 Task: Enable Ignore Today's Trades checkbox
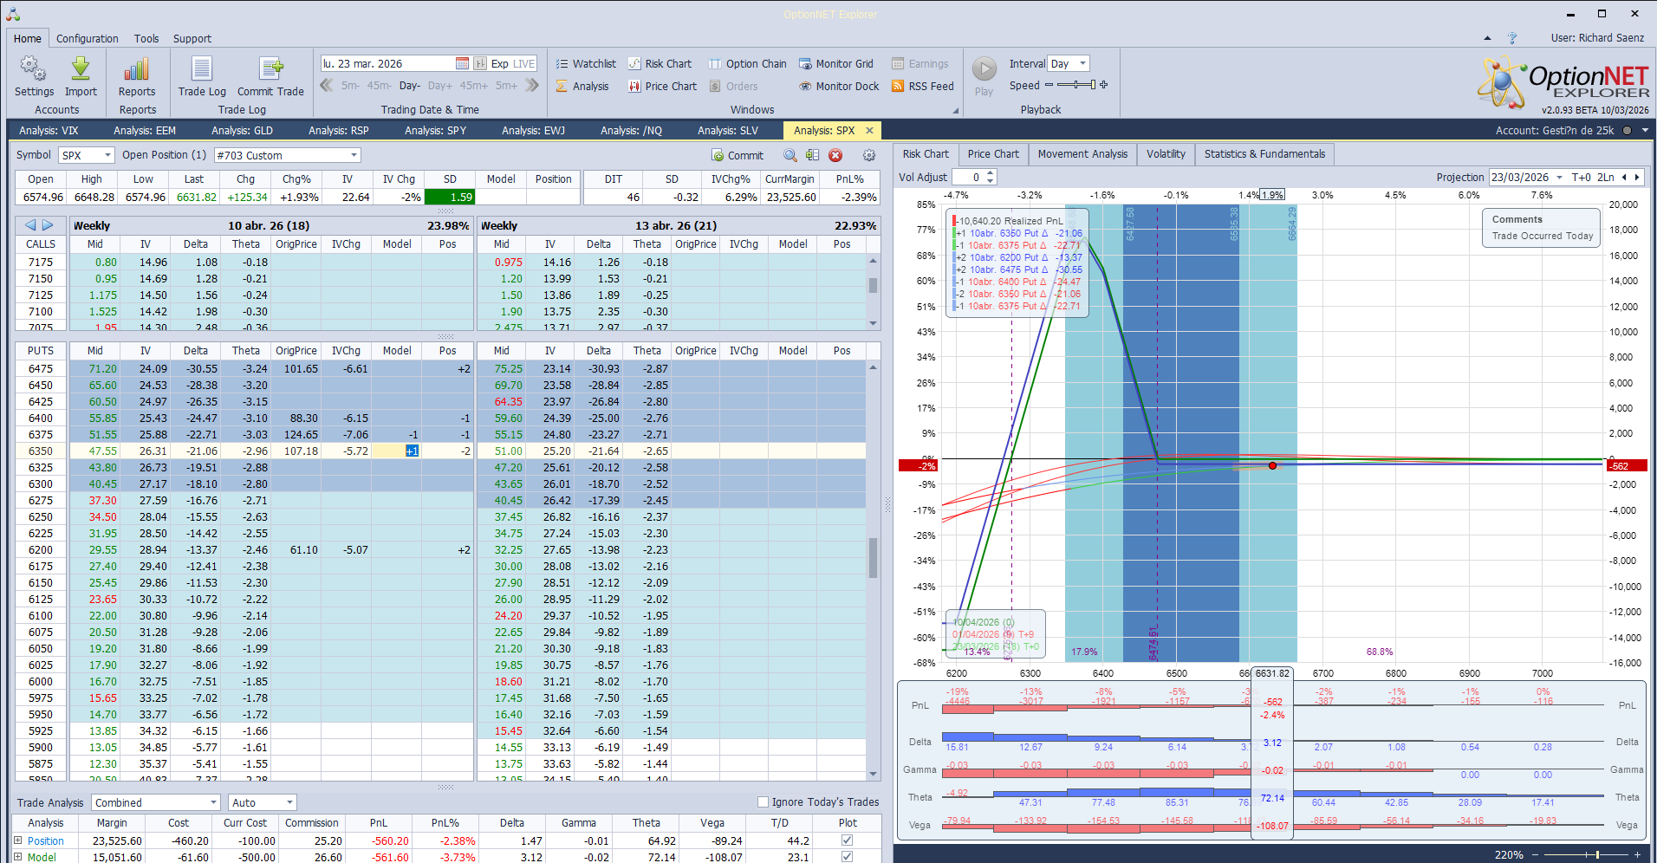point(763,802)
